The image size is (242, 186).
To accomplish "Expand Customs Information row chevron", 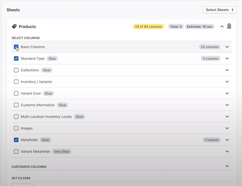I will [227, 105].
